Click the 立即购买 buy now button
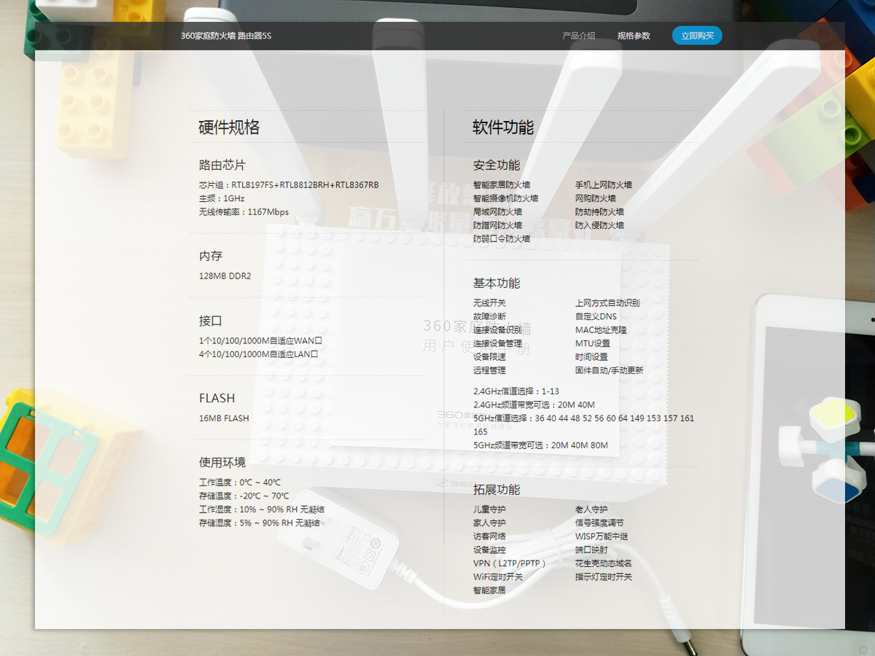The image size is (875, 656). click(697, 36)
